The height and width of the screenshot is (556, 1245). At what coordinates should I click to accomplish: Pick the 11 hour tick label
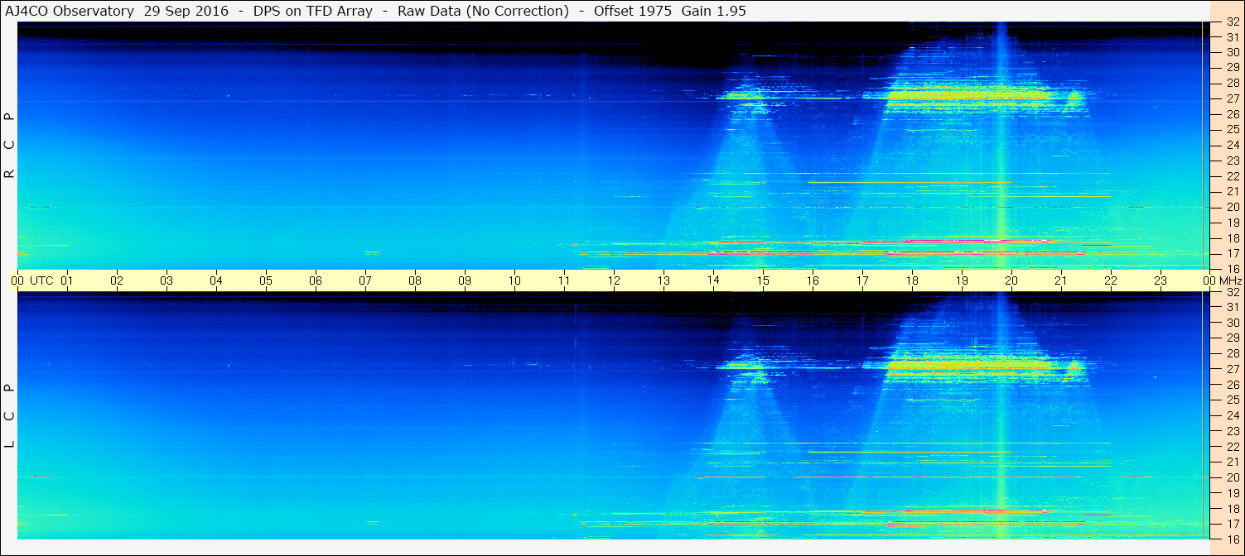564,280
